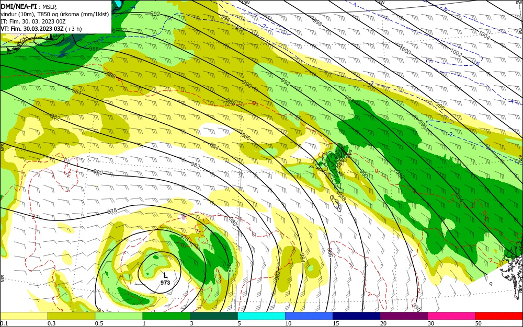This screenshot has height=327, width=523.
Task: Click the red 50 mm legend band
Action: pyautogui.click(x=499, y=316)
